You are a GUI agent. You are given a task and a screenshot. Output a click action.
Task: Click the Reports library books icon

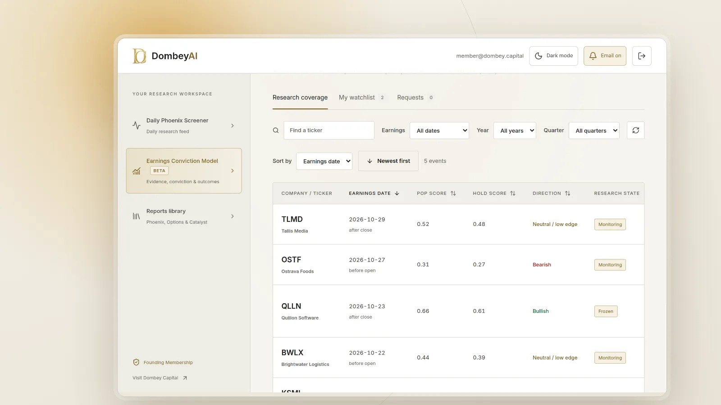point(137,216)
